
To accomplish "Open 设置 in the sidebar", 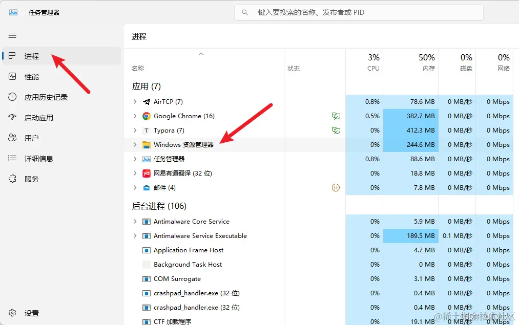I will (x=61, y=313).
